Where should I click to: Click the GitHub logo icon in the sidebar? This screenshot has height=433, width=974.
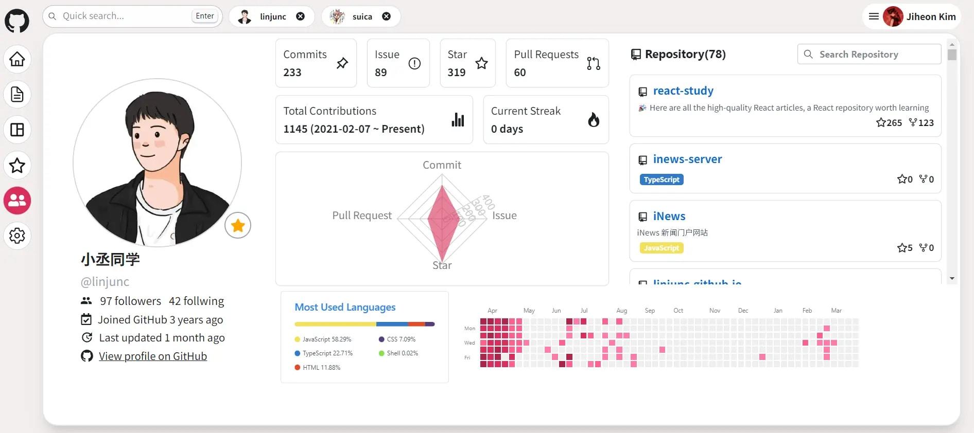pos(17,21)
